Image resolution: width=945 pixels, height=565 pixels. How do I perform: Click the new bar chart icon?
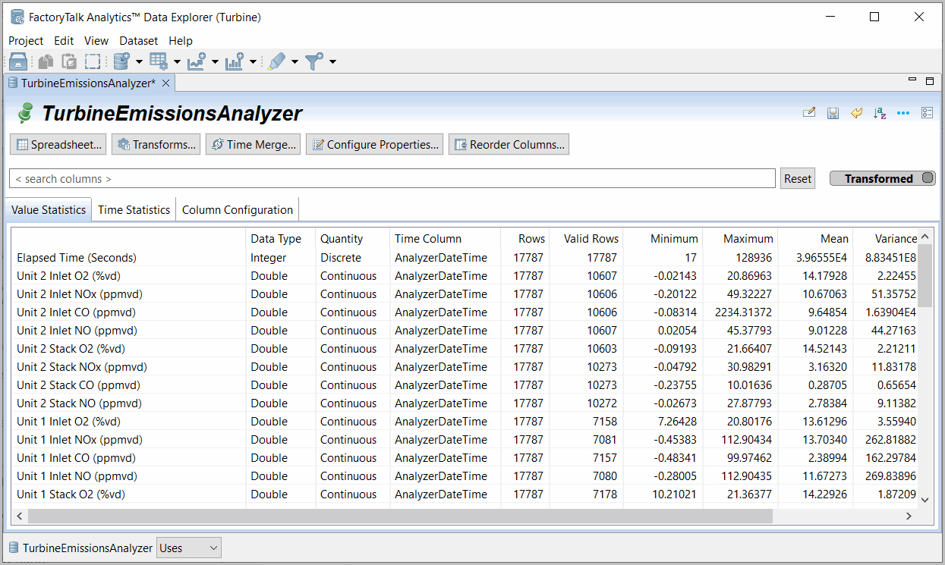(235, 62)
